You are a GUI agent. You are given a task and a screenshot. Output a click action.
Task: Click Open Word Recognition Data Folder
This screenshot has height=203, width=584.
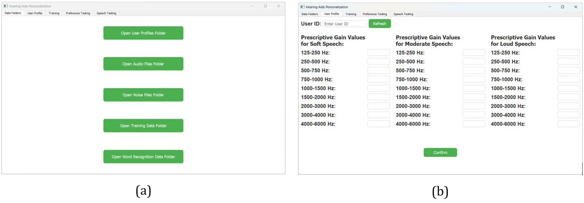(x=143, y=157)
